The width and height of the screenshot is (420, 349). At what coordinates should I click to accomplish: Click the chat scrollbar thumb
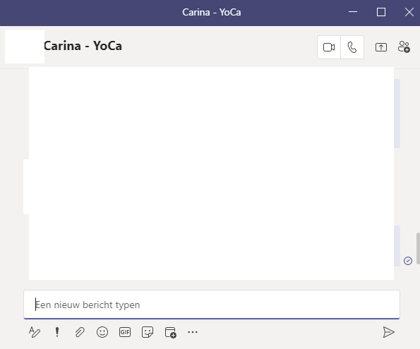coord(418,249)
